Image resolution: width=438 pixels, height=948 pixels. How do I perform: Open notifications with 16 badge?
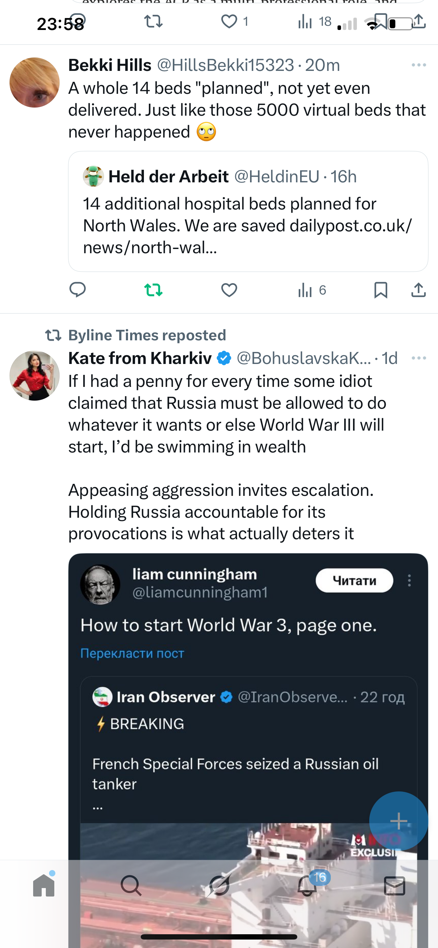click(x=307, y=886)
